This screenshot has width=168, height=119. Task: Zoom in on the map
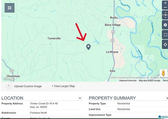(165, 3)
